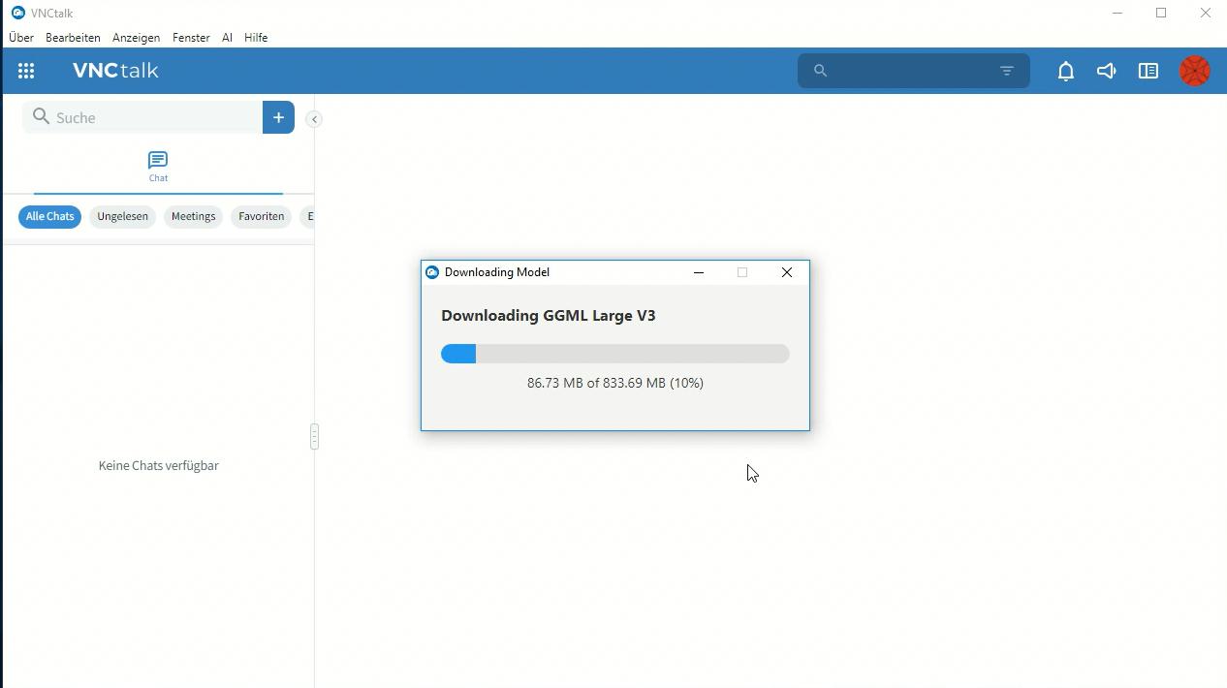Click the blue plus new chat button
1227x688 pixels.
(x=278, y=117)
